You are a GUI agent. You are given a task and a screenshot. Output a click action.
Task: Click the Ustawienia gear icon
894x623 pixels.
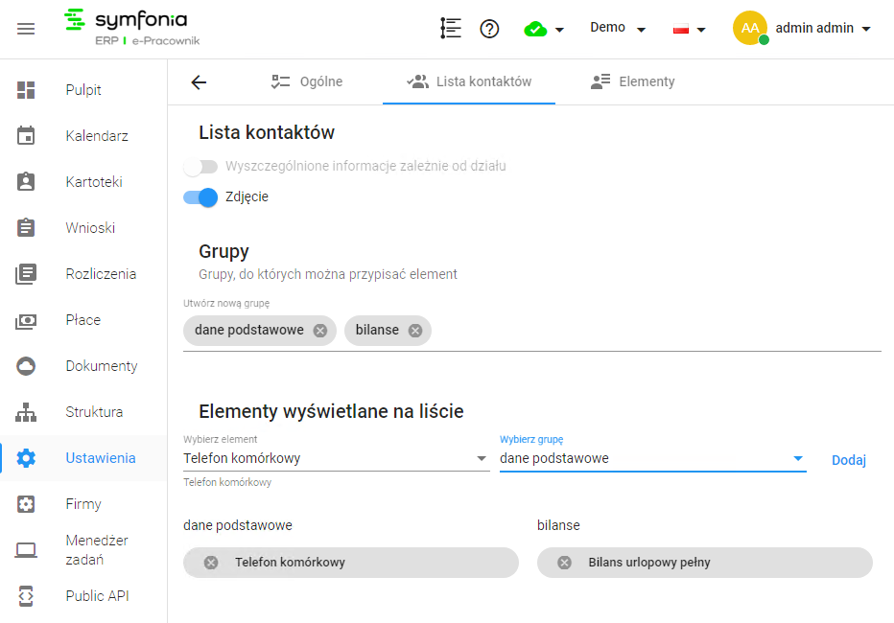[26, 458]
